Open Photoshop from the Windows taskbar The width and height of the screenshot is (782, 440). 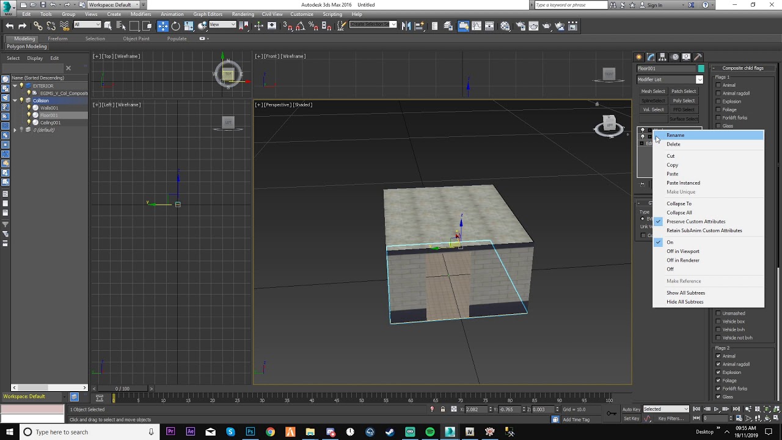click(250, 432)
